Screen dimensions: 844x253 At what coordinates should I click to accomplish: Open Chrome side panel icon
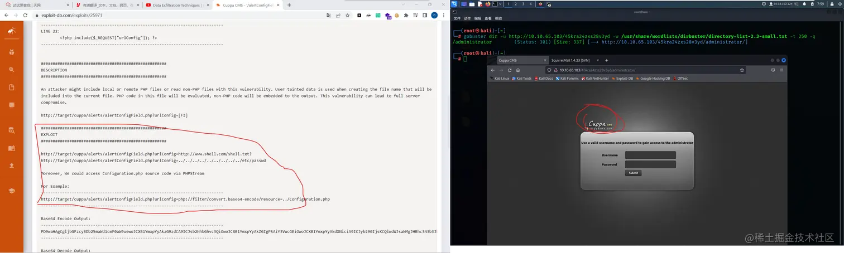point(425,15)
